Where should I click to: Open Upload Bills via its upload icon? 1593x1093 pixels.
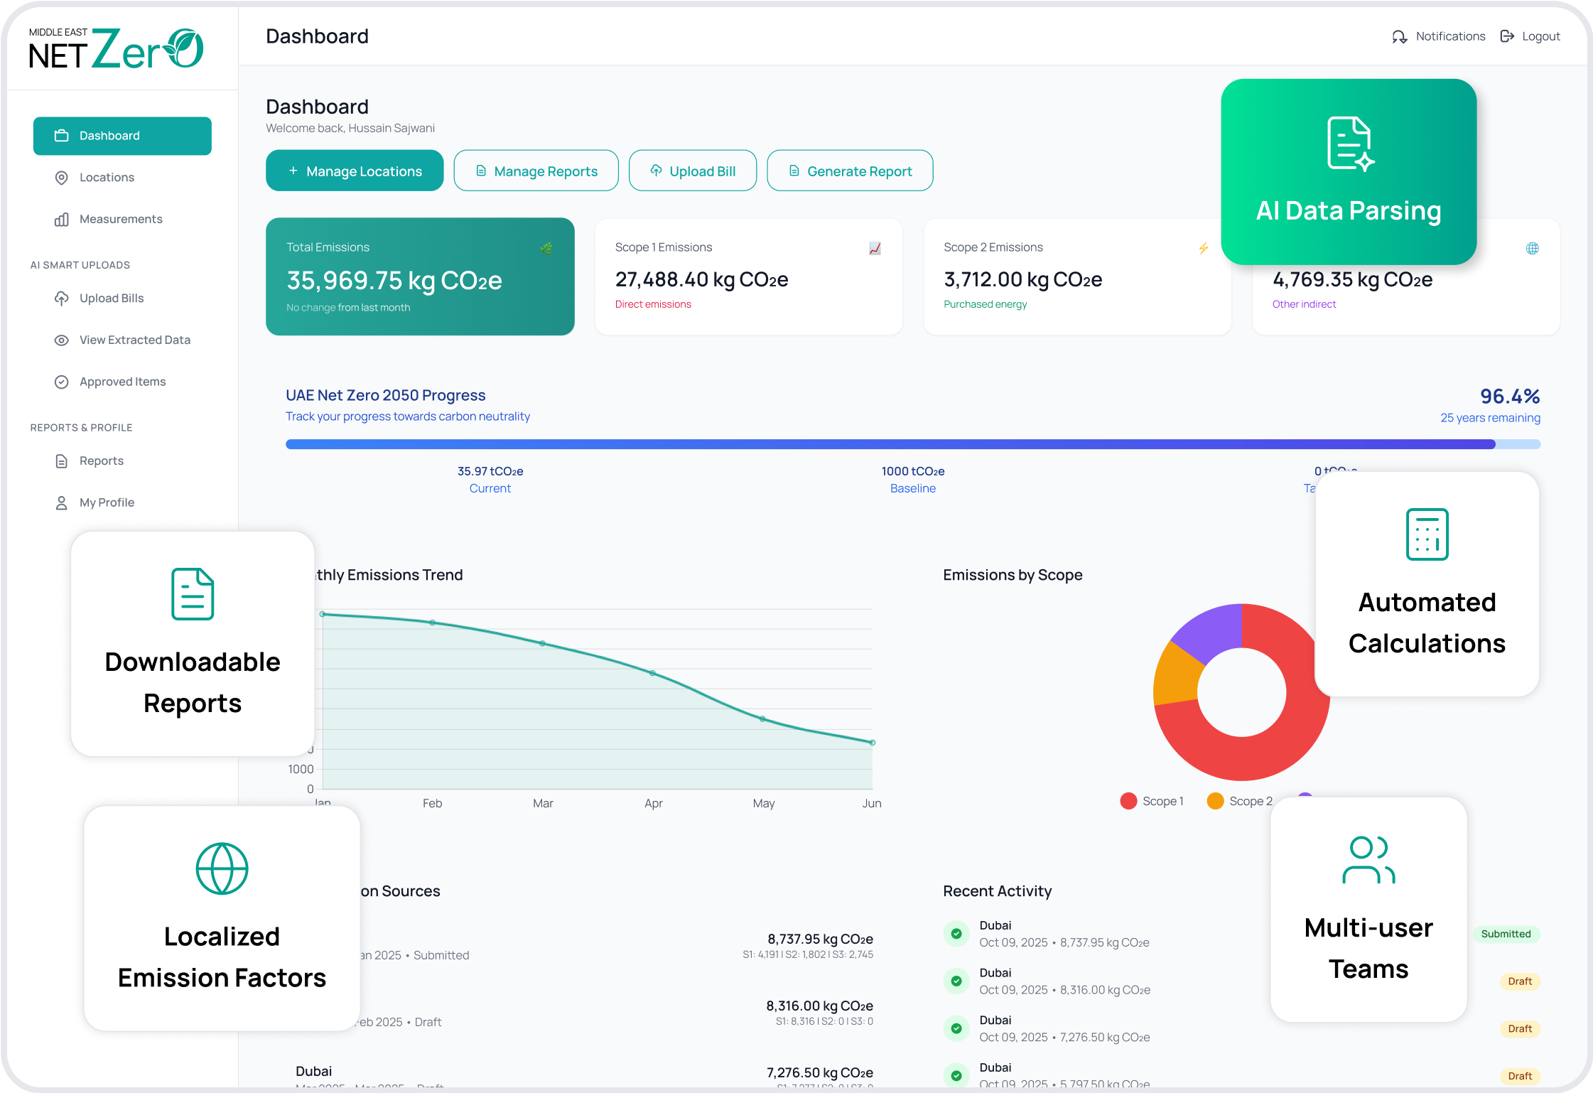(62, 298)
